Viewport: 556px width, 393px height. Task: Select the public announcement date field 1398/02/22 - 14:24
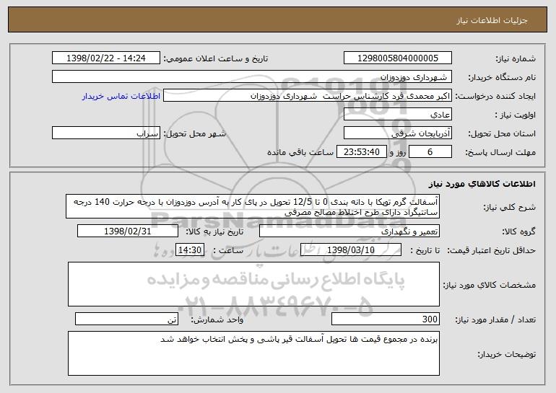[x=106, y=58]
